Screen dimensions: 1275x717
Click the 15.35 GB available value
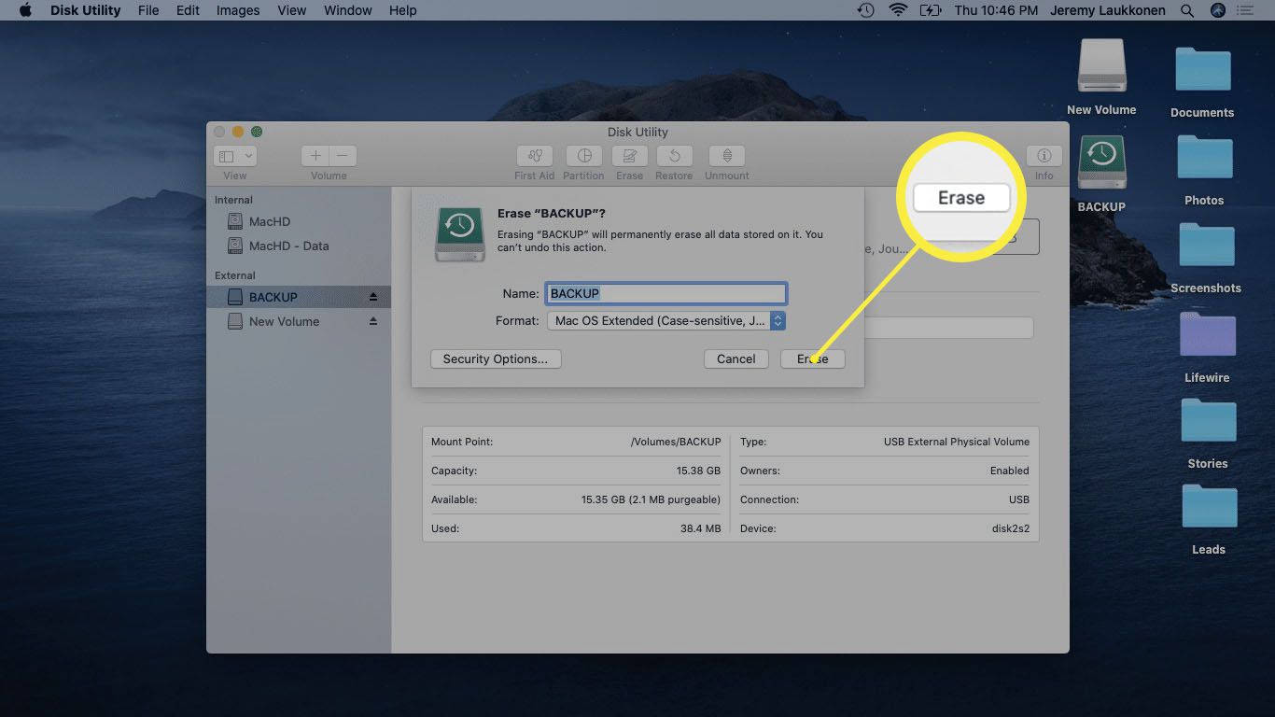651,499
